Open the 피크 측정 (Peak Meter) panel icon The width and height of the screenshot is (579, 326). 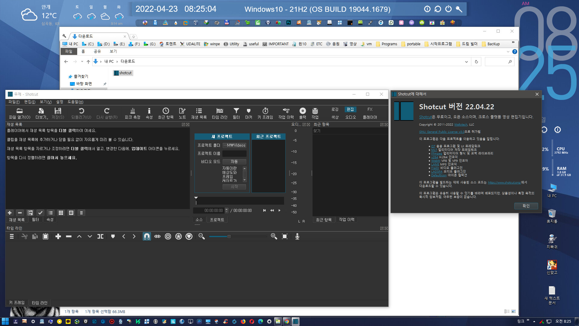pos(132,113)
